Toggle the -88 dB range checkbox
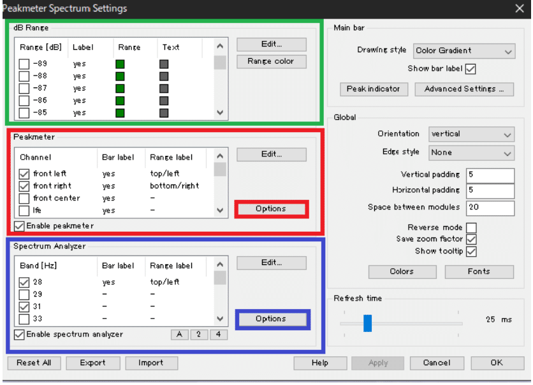 tap(24, 76)
